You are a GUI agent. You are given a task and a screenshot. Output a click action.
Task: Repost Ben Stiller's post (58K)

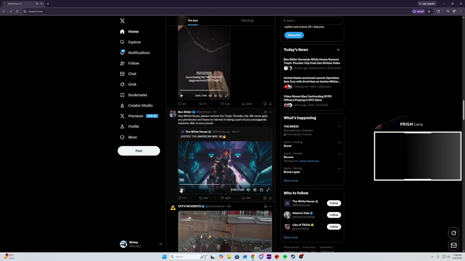(x=203, y=198)
